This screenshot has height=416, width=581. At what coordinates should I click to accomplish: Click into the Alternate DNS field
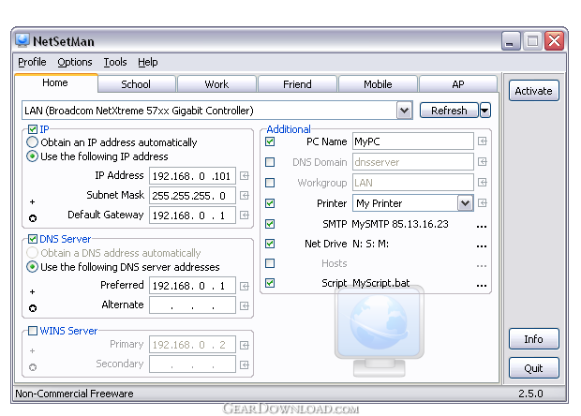192,305
